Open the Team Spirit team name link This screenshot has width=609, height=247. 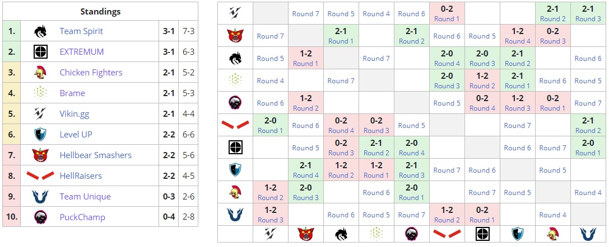coord(81,31)
